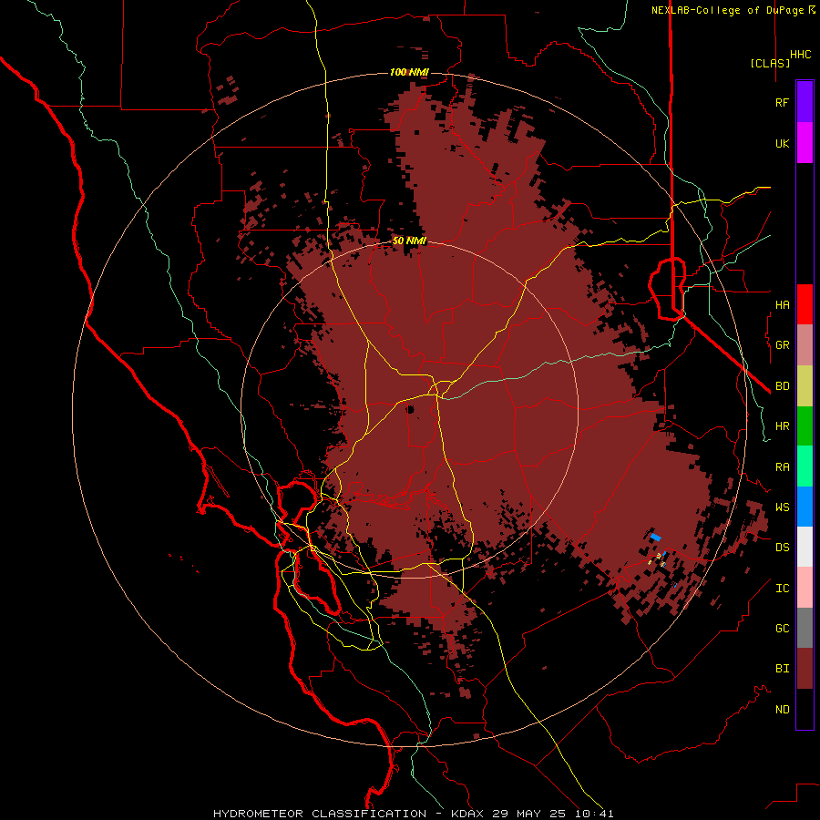Click the 'RA' legend label
The width and height of the screenshot is (820, 820).
tap(783, 467)
